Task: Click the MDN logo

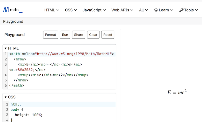Action: point(13,10)
